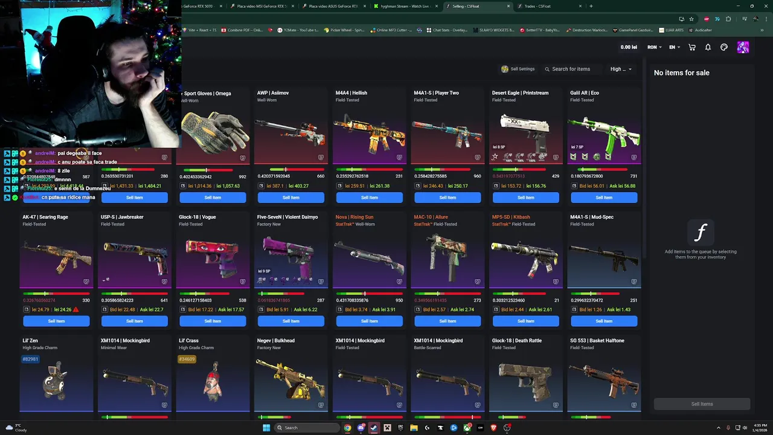The image size is (773, 435).
Task: Click Sell Item for AWP Asiimov
Action: [291, 198]
